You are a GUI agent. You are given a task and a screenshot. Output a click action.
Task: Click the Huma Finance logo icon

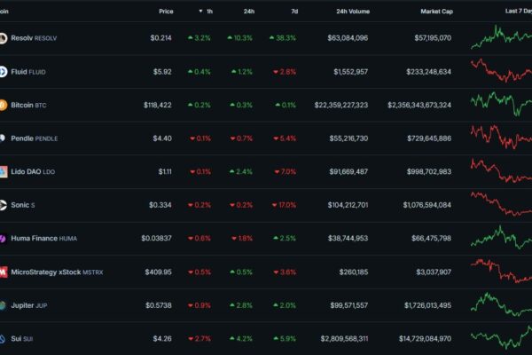click(3, 239)
